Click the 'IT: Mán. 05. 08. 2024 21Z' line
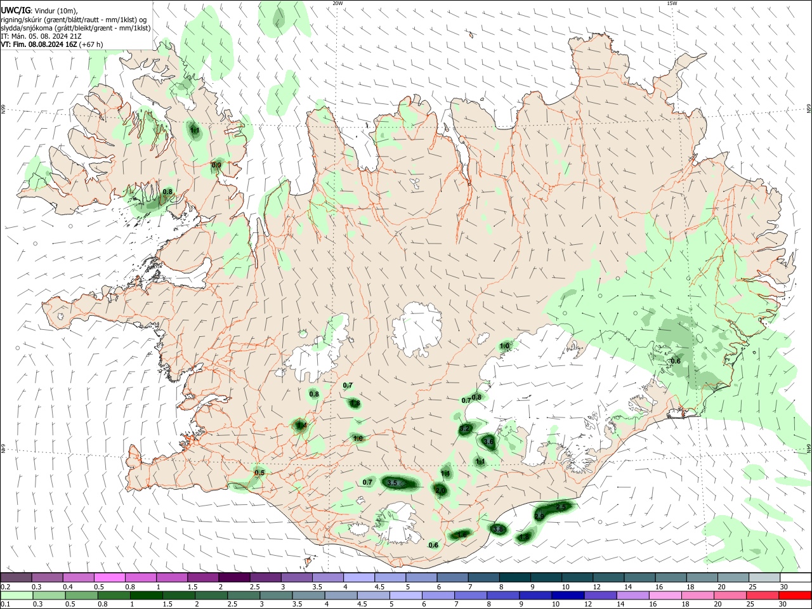Image resolution: width=812 pixels, height=609 pixels. (41, 36)
